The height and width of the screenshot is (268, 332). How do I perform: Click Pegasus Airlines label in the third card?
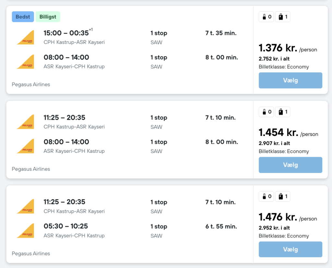pos(31,253)
